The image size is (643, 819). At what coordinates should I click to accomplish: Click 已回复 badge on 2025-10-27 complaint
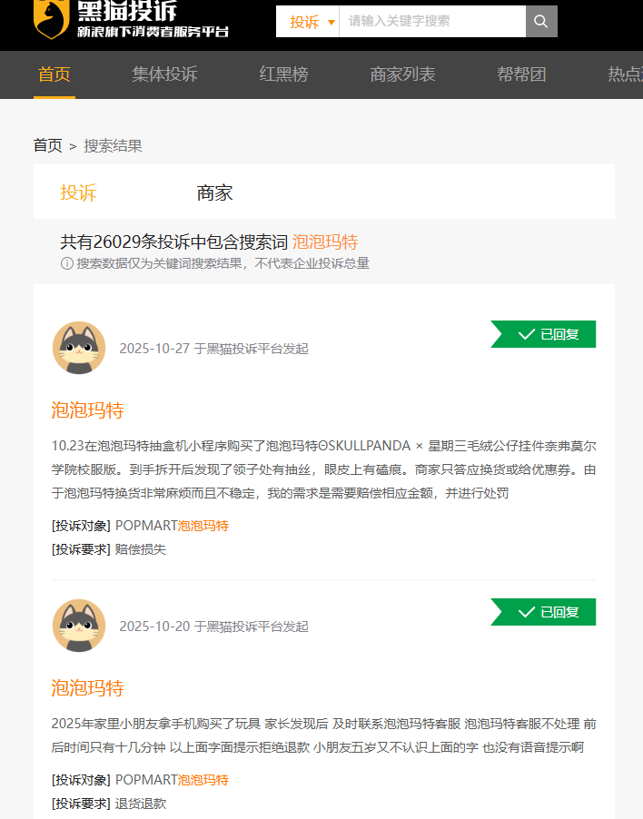(543, 334)
